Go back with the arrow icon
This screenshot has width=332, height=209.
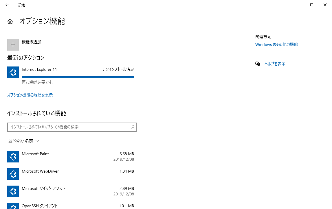pos(7,5)
